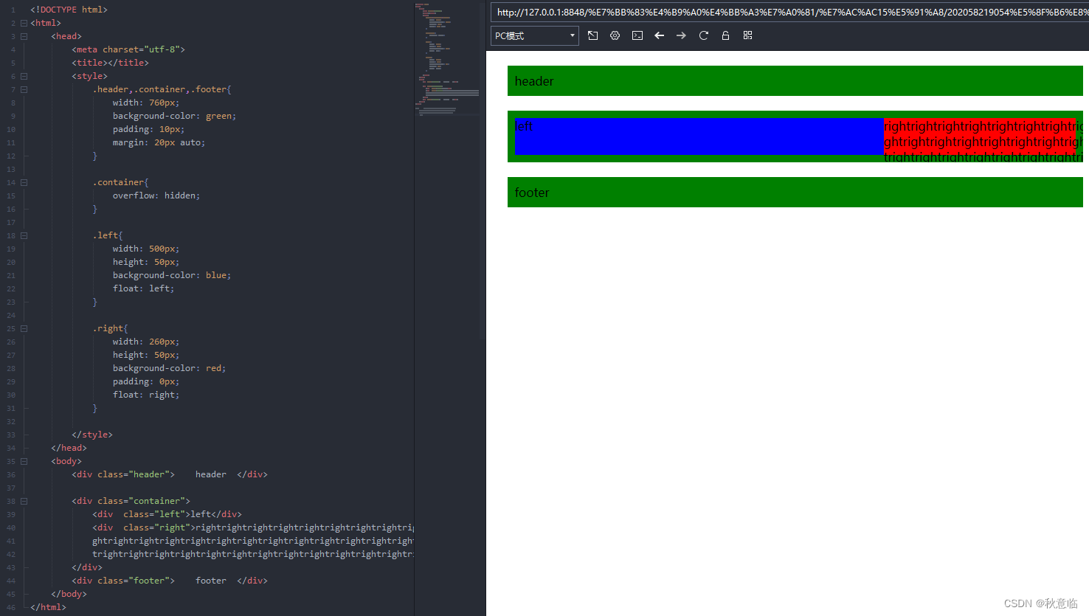
Task: Fold the .container CSS rule at line 14
Action: pyautogui.click(x=24, y=182)
